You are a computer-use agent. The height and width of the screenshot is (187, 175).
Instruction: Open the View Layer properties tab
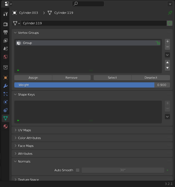point(6,40)
